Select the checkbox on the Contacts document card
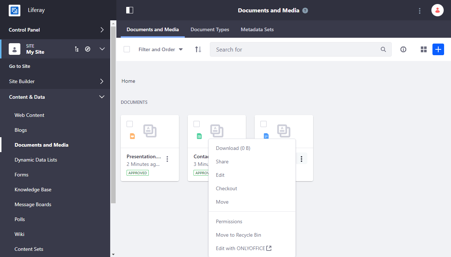The image size is (451, 257). point(196,124)
